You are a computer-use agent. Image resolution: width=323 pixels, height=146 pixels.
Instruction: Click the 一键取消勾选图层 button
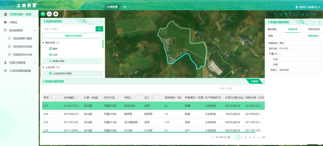click(72, 36)
